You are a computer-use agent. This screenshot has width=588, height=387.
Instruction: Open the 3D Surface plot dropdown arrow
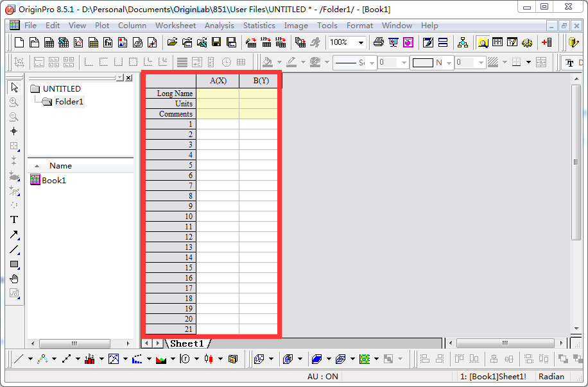329,359
